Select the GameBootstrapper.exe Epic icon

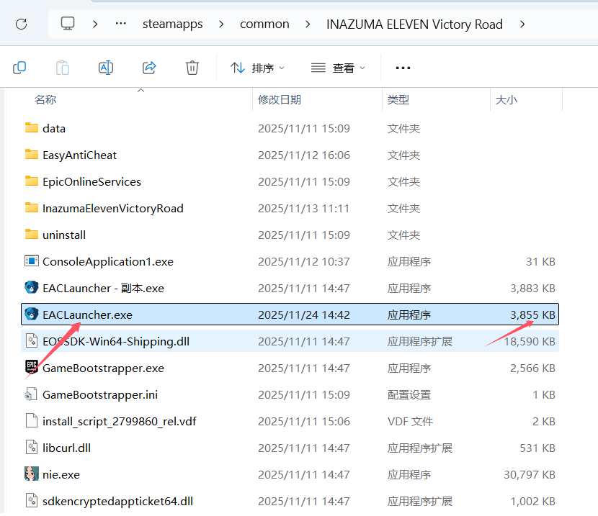[x=31, y=368]
